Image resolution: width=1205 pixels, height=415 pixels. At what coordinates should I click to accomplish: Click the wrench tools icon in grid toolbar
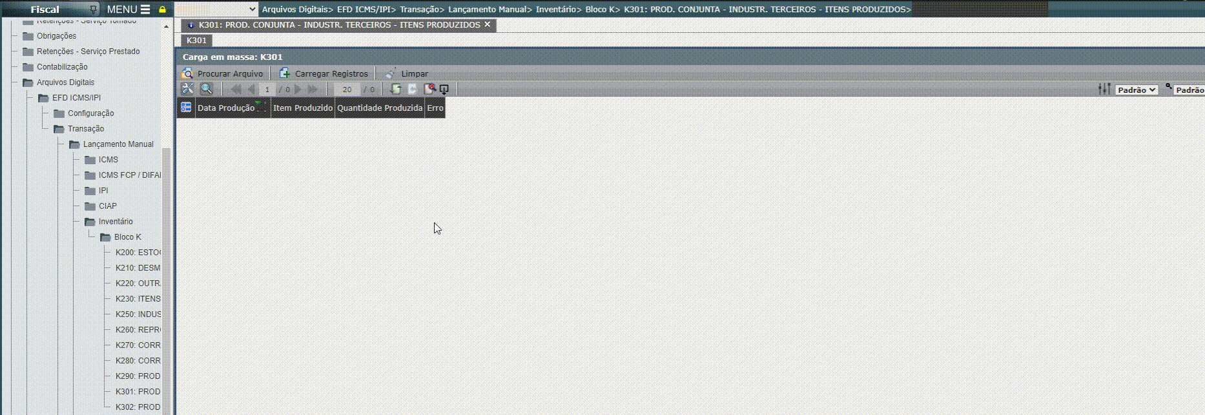point(187,89)
